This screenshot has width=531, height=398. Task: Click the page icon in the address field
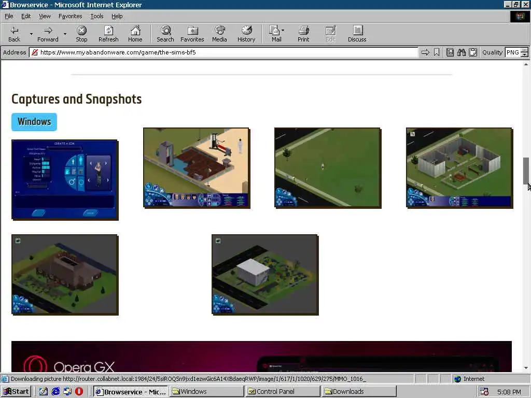tap(34, 52)
